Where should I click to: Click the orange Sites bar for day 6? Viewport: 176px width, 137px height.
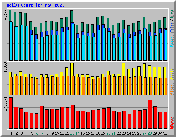[37, 87]
